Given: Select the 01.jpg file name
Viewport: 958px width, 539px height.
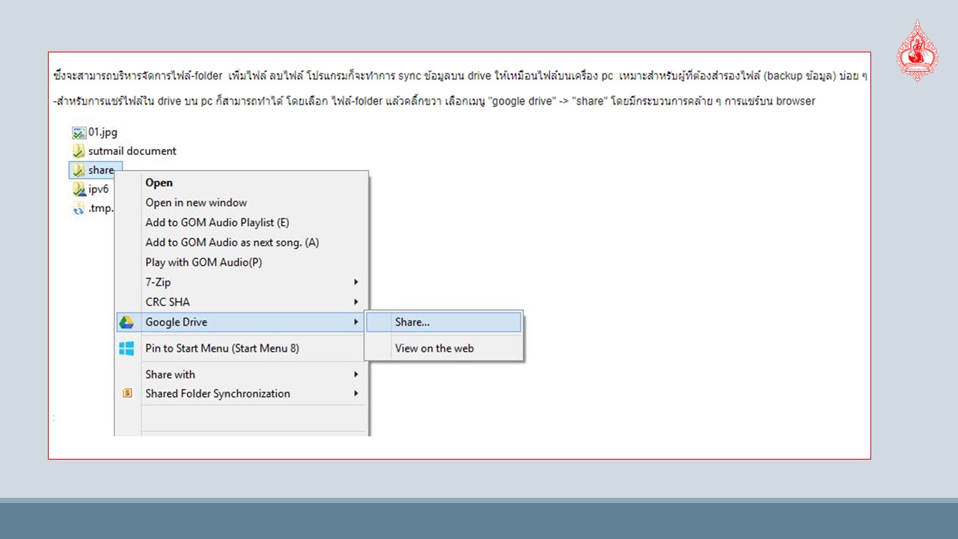Looking at the screenshot, I should [103, 133].
